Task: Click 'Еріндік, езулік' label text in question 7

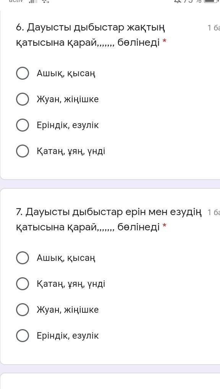Action: (68, 336)
